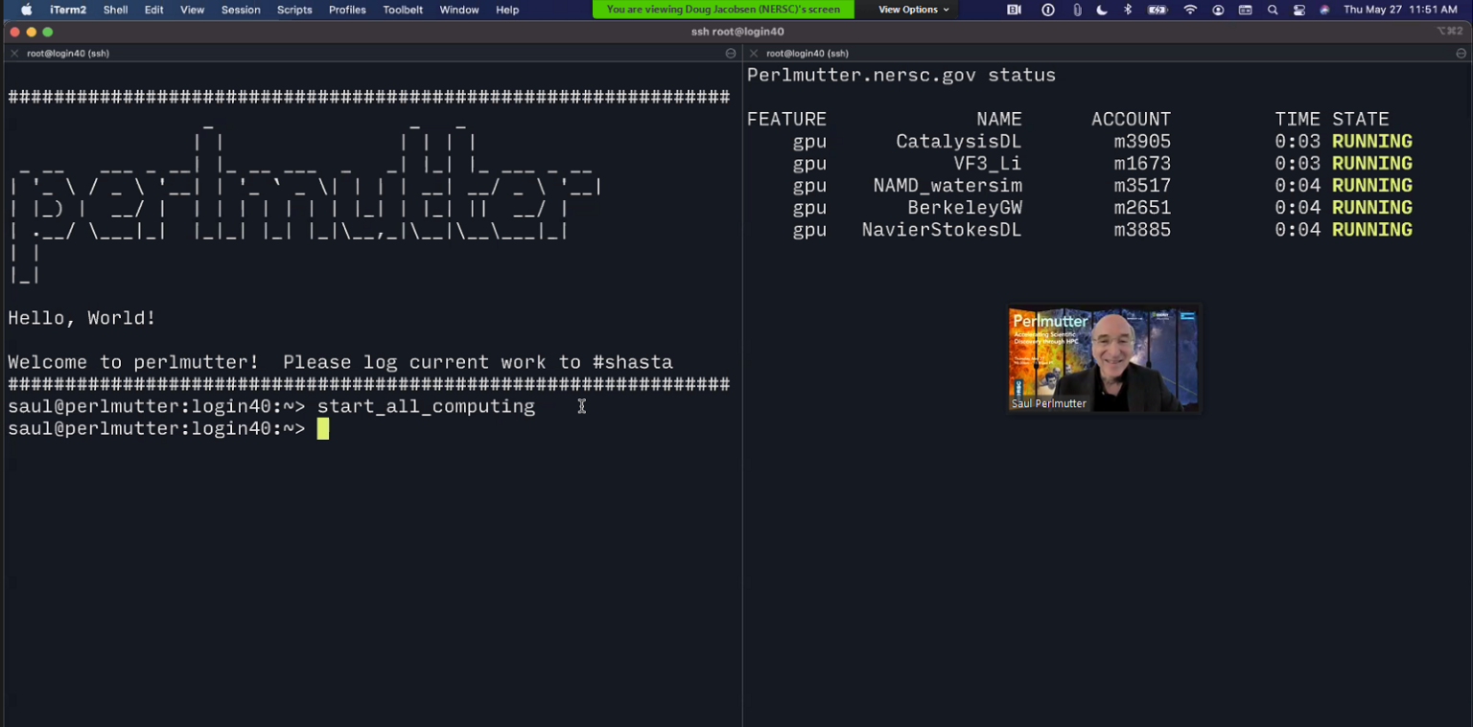Open the Scripts menu

[x=294, y=10]
